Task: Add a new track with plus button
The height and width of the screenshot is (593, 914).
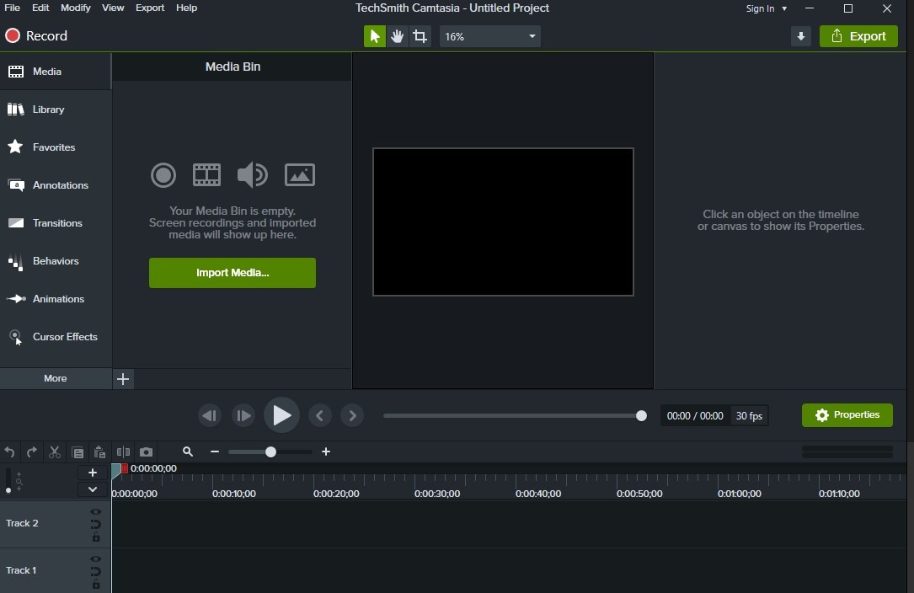Action: tap(92, 473)
